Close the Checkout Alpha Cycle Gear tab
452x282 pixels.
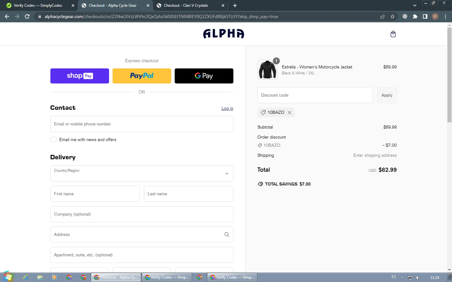(x=148, y=5)
